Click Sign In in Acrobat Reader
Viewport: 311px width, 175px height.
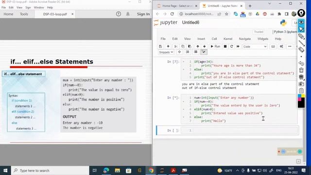click(143, 14)
